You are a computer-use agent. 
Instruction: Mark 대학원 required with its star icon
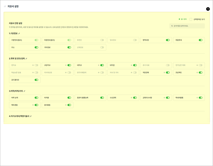tap(131, 65)
